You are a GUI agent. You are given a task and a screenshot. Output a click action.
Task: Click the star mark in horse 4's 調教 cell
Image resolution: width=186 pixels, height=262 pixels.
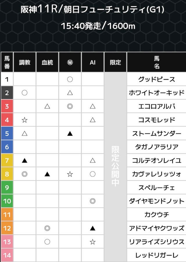(25, 120)
